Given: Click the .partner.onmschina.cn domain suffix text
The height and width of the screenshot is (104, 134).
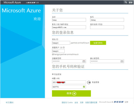Looking at the screenshot, I should click(80, 43).
